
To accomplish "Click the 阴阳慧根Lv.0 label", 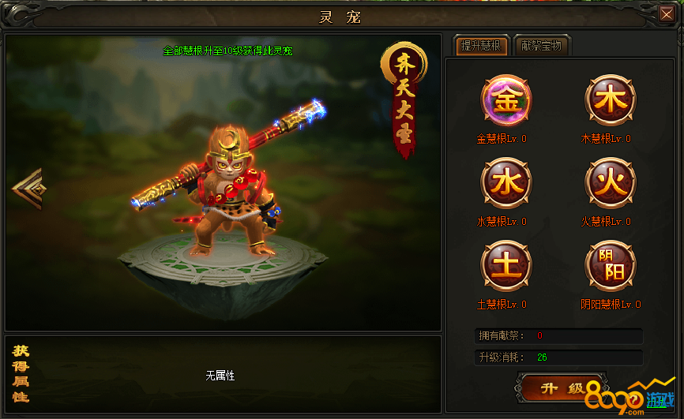I will coord(611,305).
